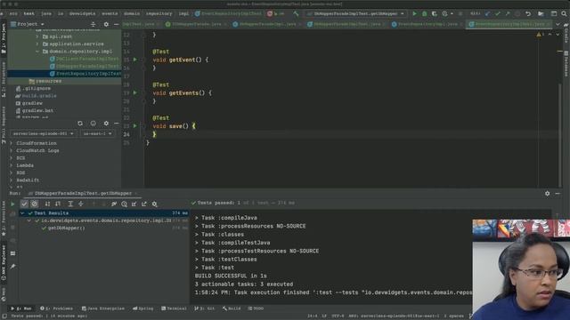Click the import test results icon in the Run toolbar

pos(134,204)
